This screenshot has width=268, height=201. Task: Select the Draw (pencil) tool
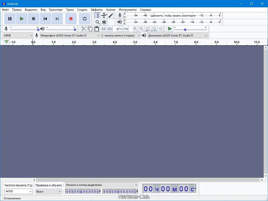111,16
